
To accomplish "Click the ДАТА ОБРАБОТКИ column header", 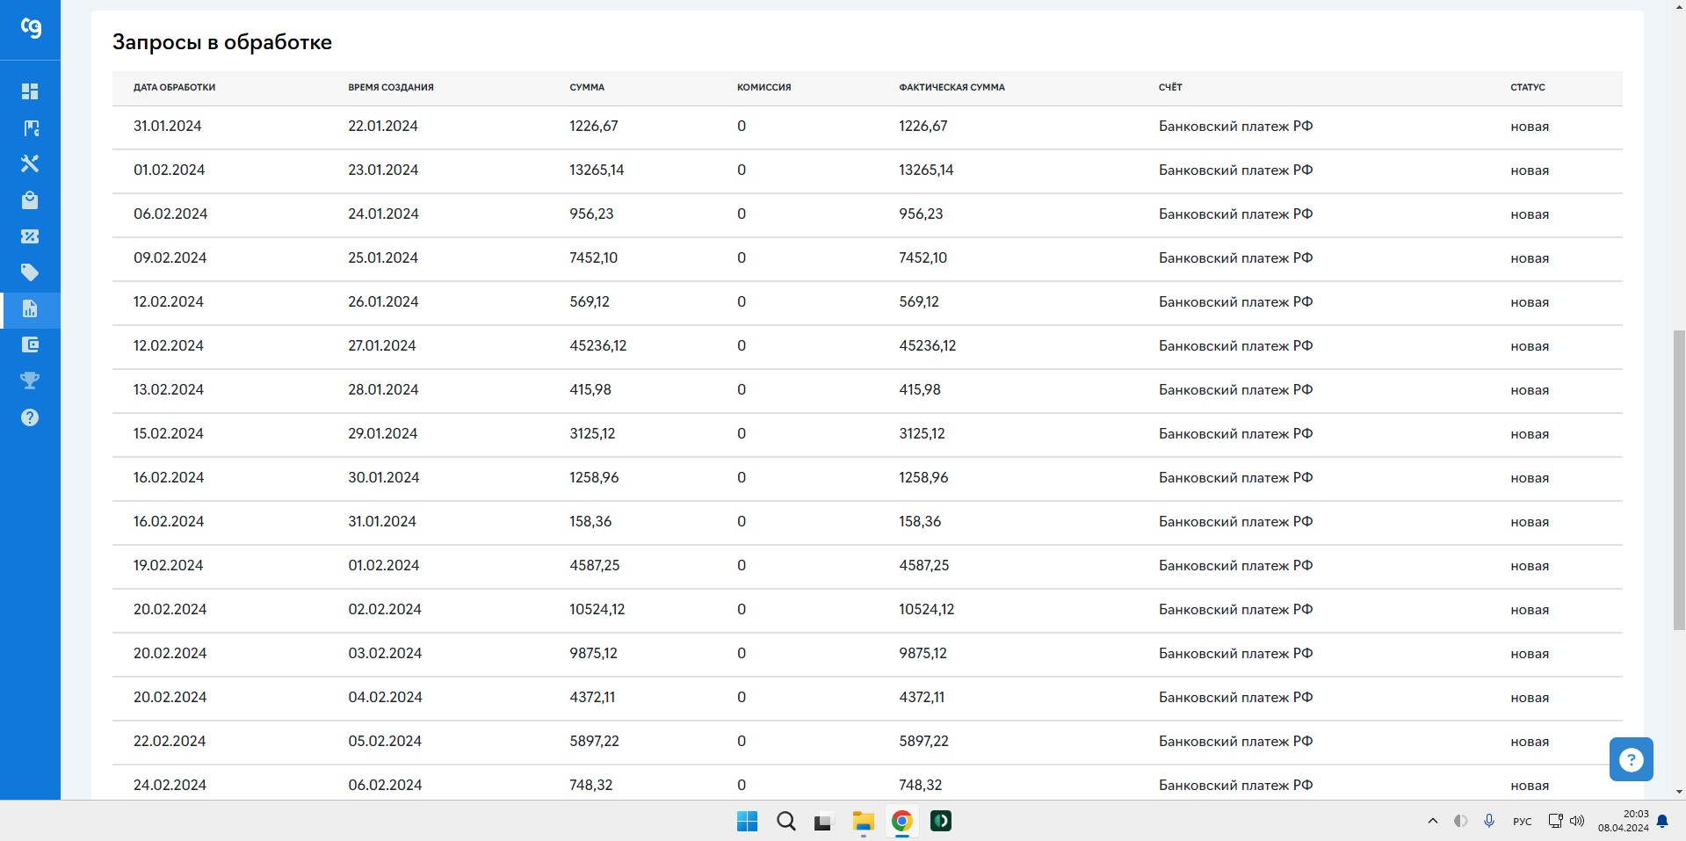I will [x=174, y=87].
